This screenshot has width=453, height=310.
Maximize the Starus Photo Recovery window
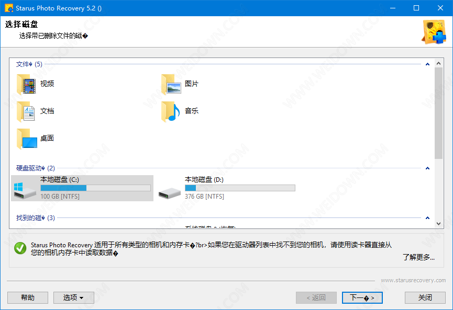[416, 8]
